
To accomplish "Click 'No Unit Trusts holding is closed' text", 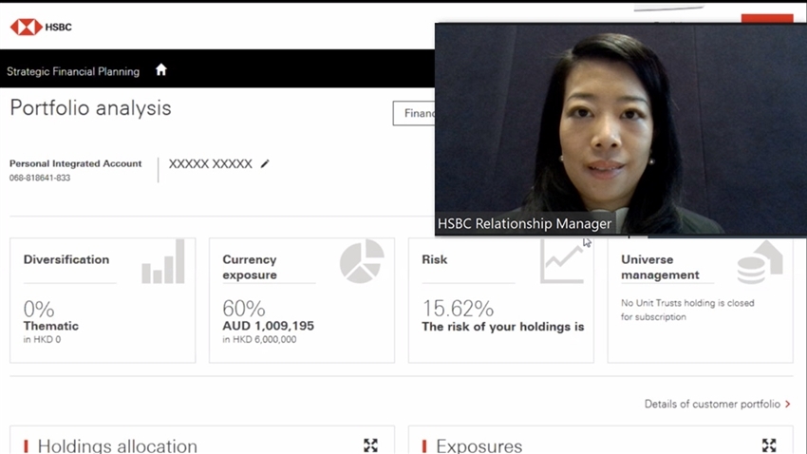I will [x=687, y=303].
